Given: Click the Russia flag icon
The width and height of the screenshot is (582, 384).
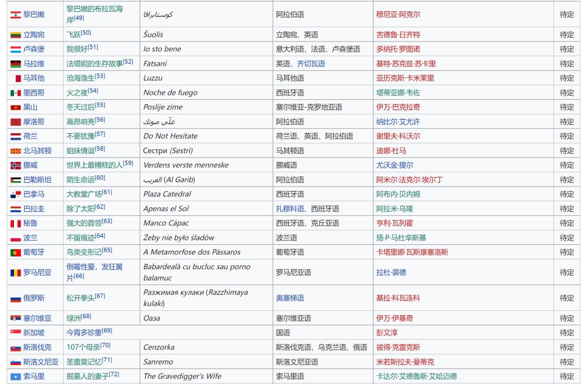Looking at the screenshot, I should (x=16, y=298).
